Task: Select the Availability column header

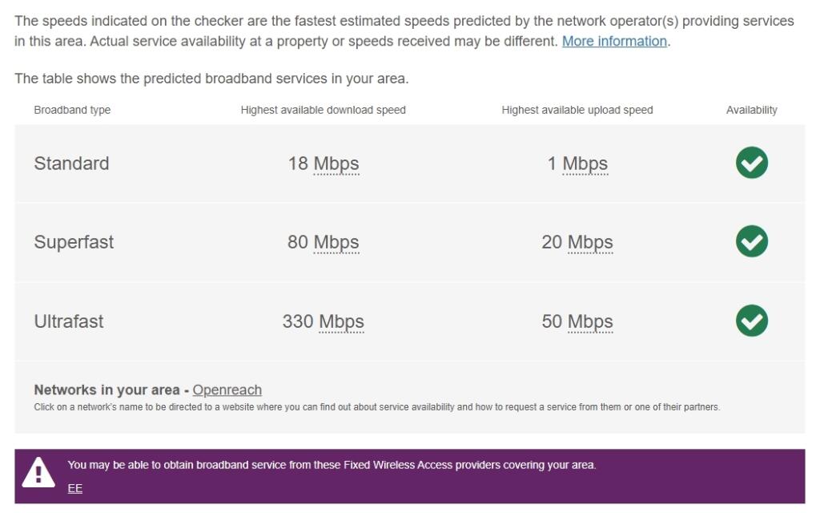Action: pyautogui.click(x=751, y=110)
